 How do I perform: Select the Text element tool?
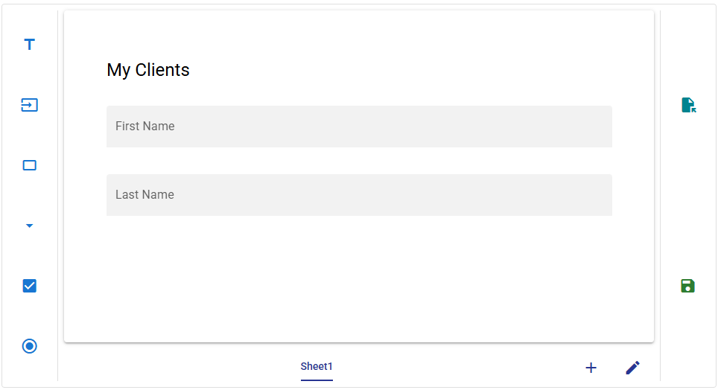29,45
